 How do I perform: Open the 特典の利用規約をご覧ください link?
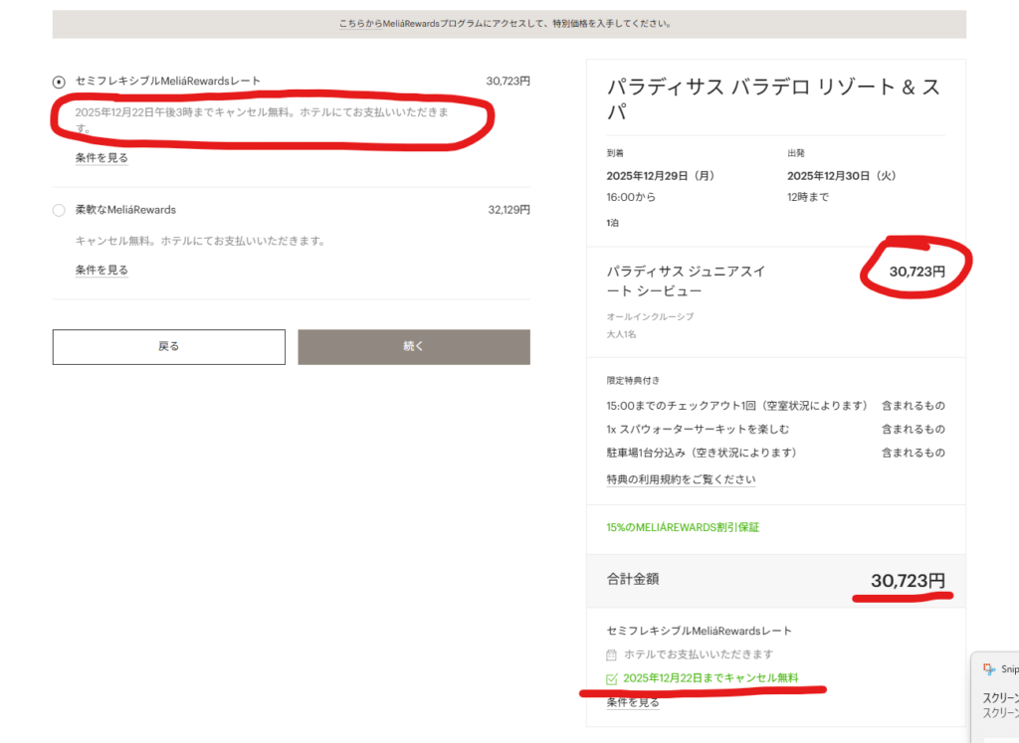pos(681,479)
